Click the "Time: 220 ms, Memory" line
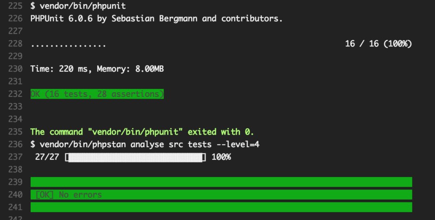The image size is (435, 220). pyautogui.click(x=97, y=69)
